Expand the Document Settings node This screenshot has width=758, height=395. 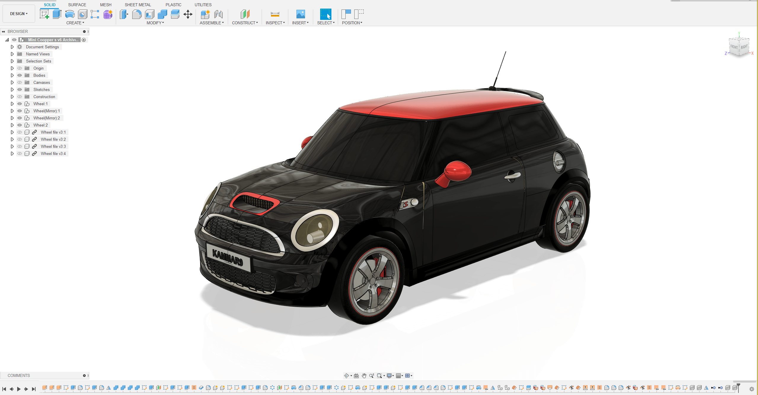point(12,47)
